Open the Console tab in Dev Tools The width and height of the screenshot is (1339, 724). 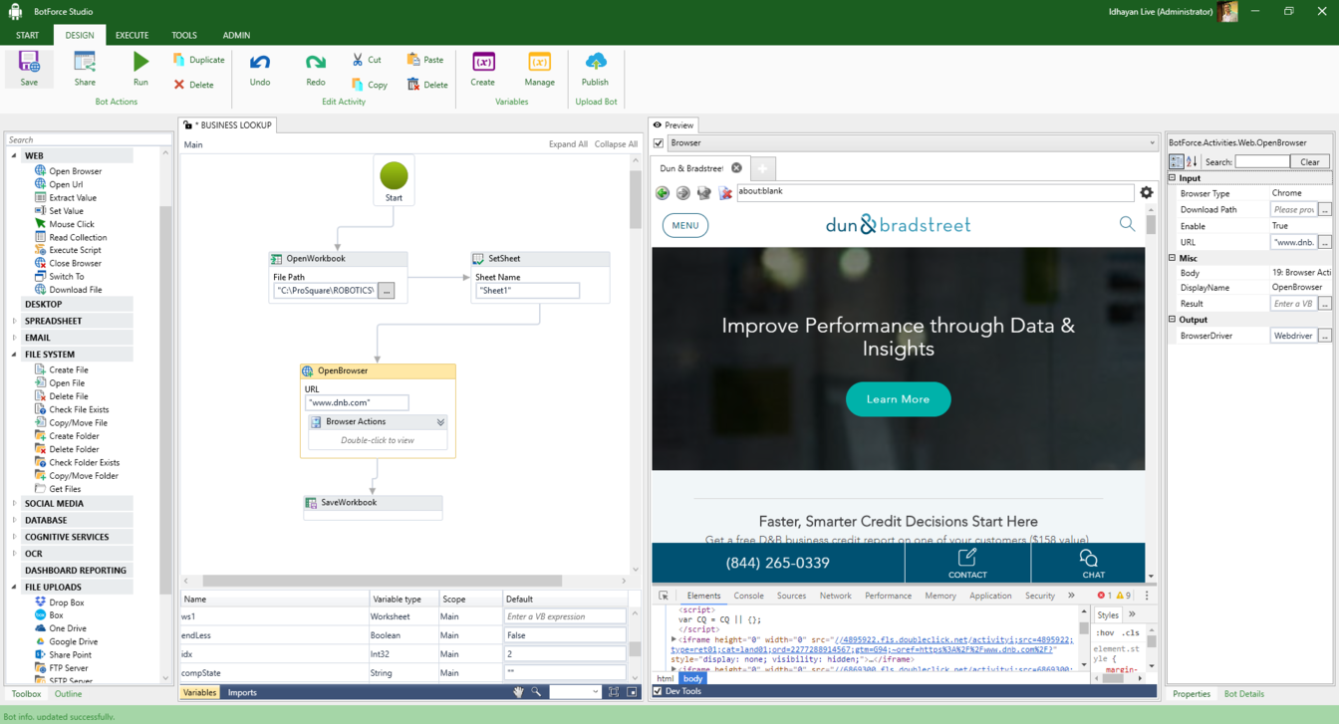[x=748, y=596]
